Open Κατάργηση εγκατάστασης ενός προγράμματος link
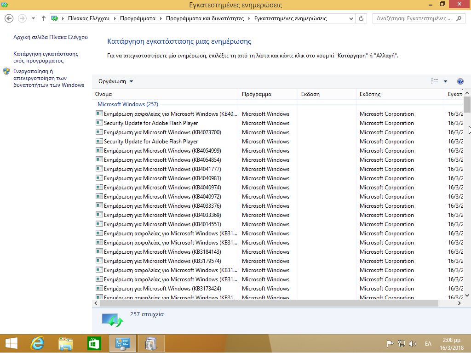 click(x=46, y=57)
